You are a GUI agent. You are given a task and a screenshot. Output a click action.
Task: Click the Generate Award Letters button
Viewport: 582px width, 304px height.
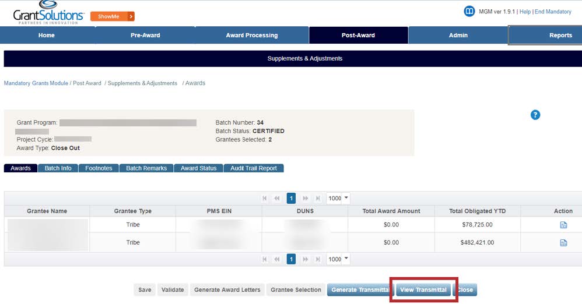pyautogui.click(x=227, y=290)
